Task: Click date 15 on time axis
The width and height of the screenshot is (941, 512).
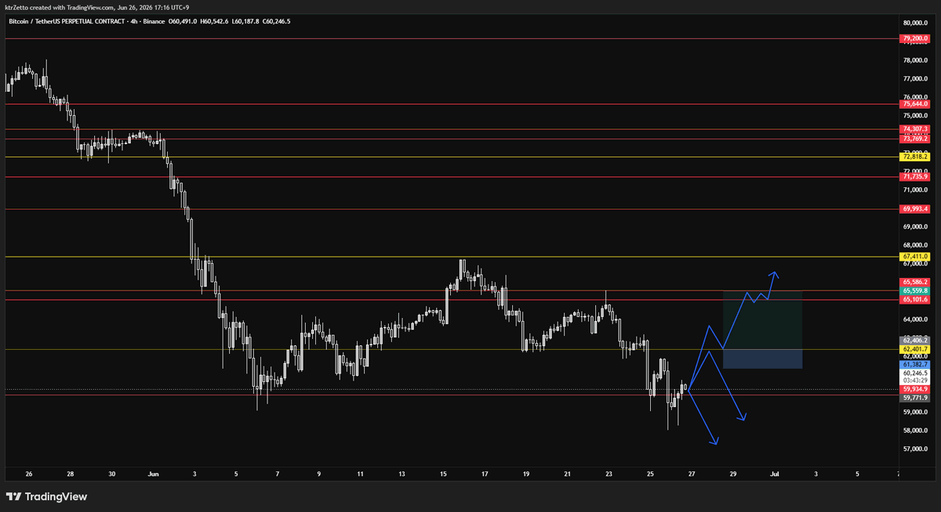Action: 444,474
